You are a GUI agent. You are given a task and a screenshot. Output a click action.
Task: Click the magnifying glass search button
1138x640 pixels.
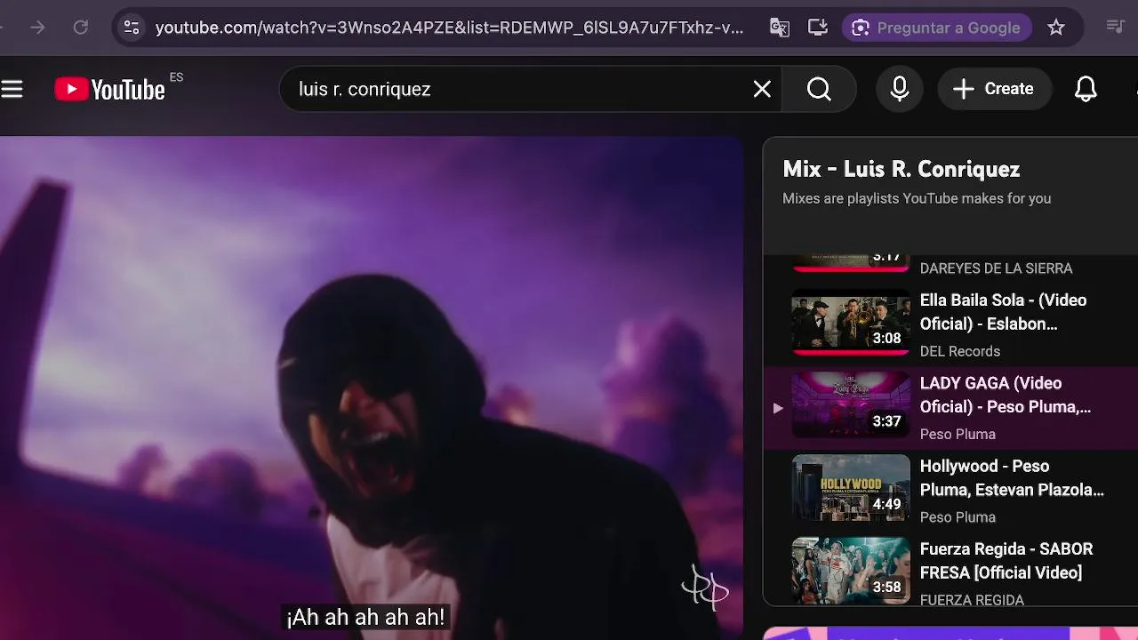(819, 89)
